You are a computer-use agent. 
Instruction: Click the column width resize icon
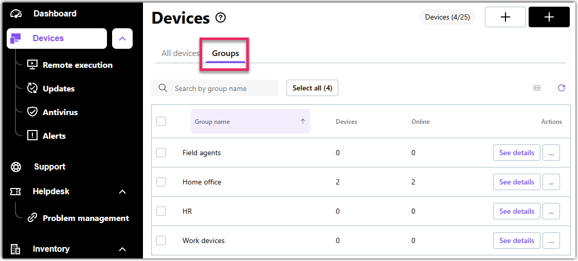[537, 88]
